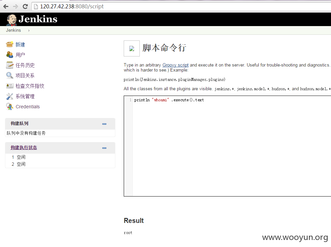Click the 任务历史 notepad icon
The image size is (331, 247).
(x=9, y=65)
